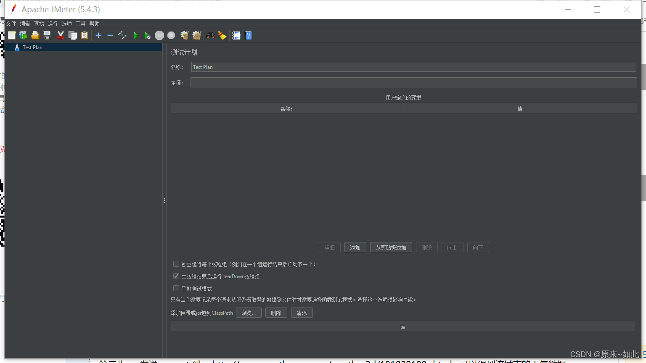
Task: Click the Stop sign icon
Action: click(159, 35)
